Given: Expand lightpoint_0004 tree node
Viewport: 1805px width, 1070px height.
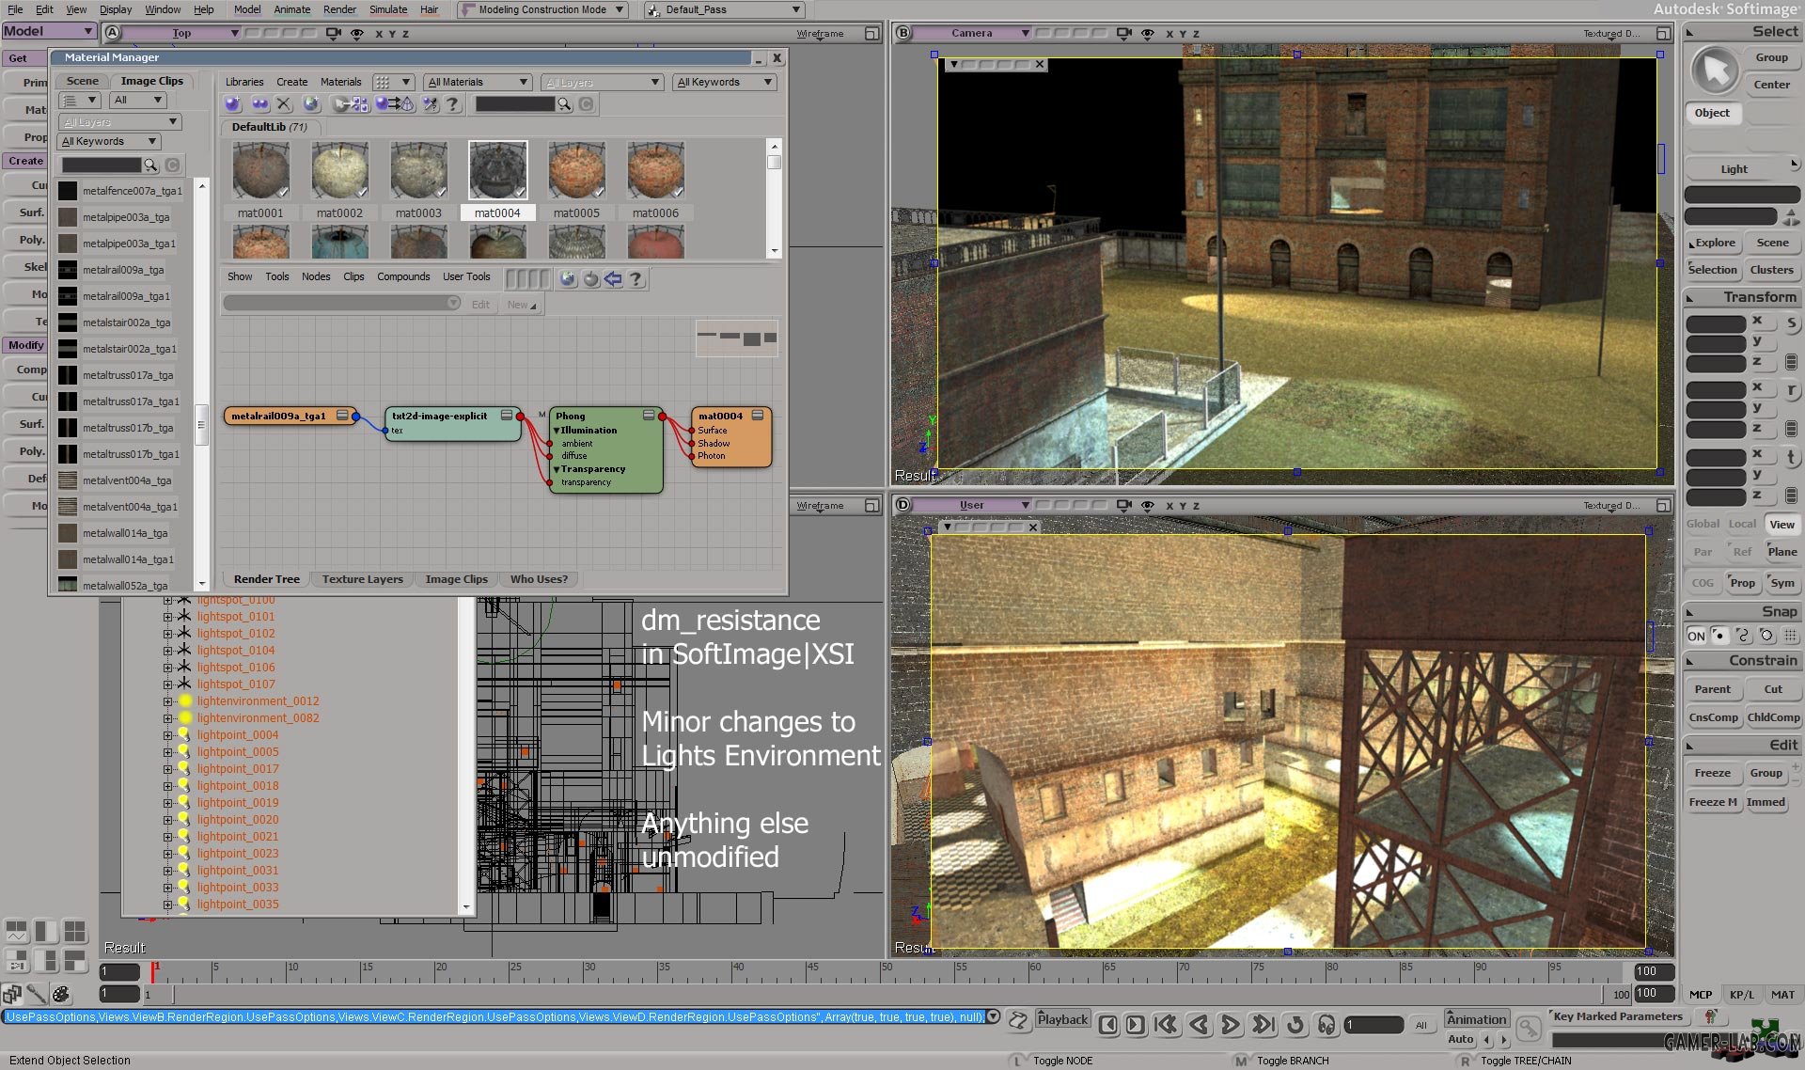Looking at the screenshot, I should point(167,735).
